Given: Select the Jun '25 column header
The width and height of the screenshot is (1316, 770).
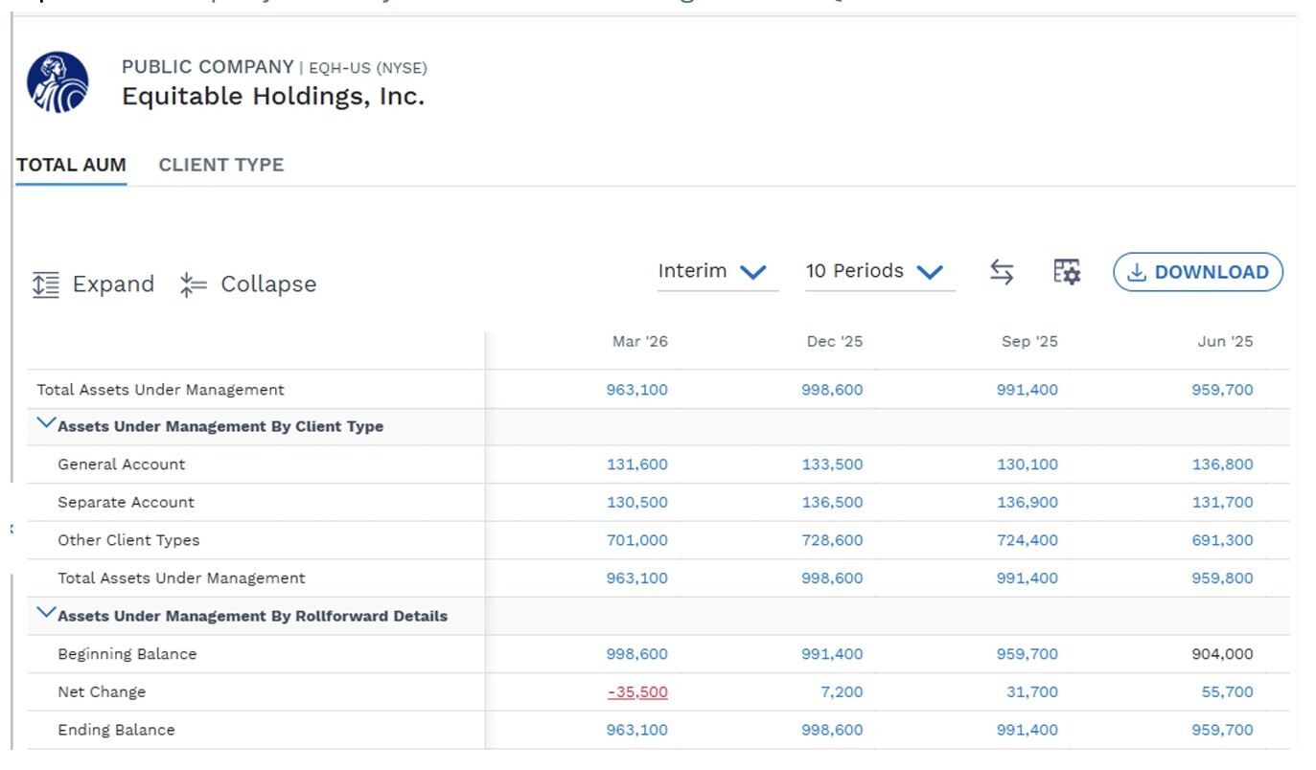Looking at the screenshot, I should point(1226,342).
